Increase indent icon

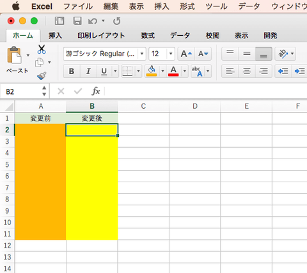(x=299, y=71)
